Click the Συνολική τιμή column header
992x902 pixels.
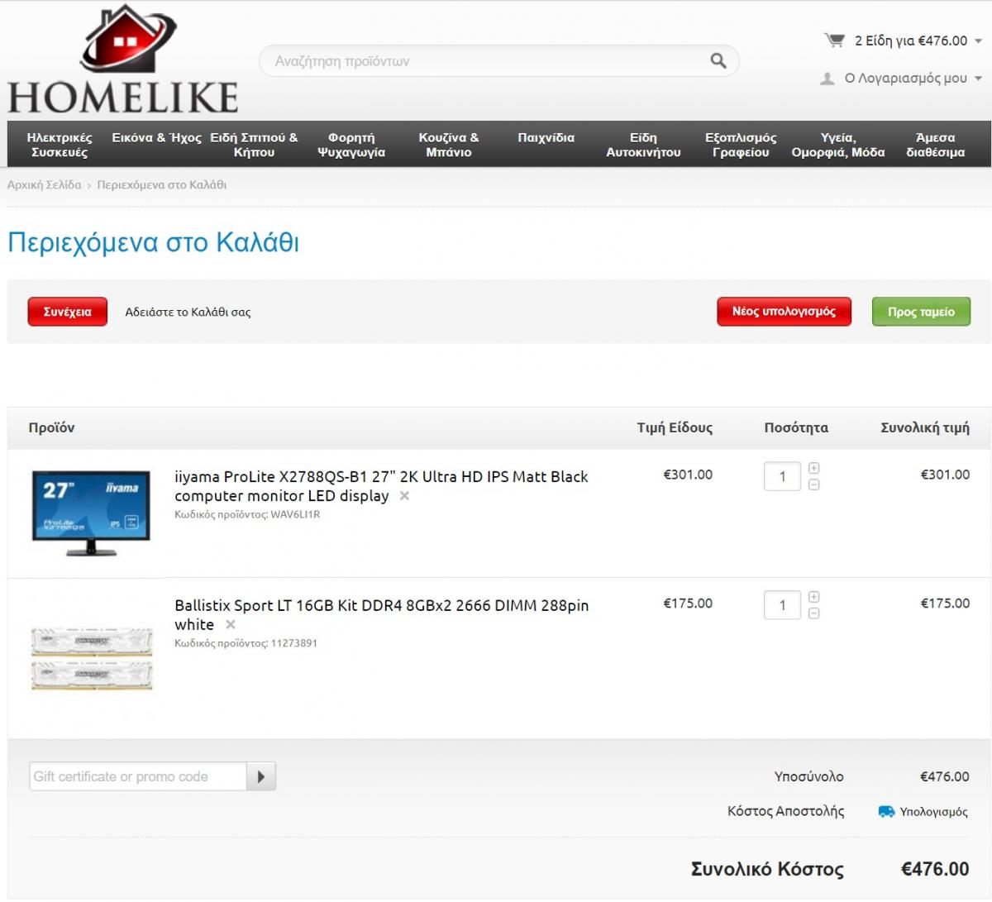[x=925, y=428]
